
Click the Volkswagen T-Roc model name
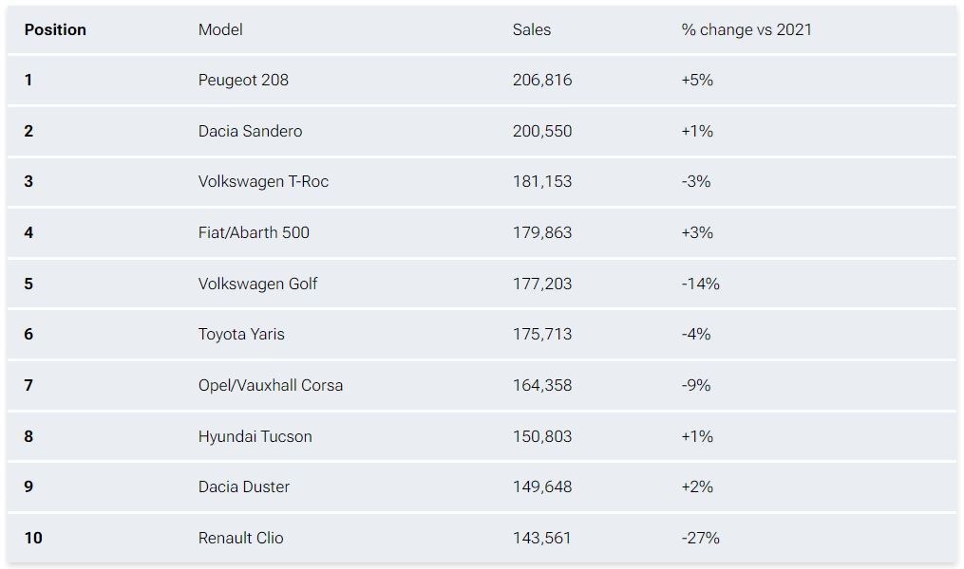[263, 181]
